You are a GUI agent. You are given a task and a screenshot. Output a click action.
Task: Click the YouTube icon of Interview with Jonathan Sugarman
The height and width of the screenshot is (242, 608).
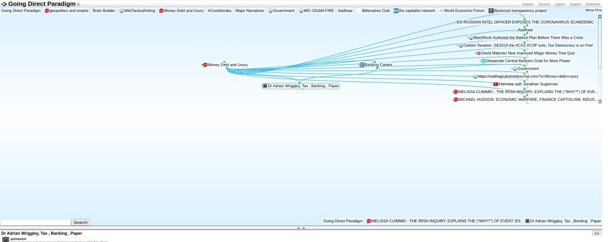pyautogui.click(x=496, y=84)
